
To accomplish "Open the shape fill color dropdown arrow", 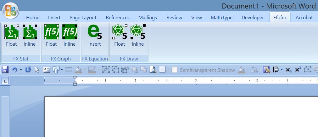I will (x=85, y=70).
